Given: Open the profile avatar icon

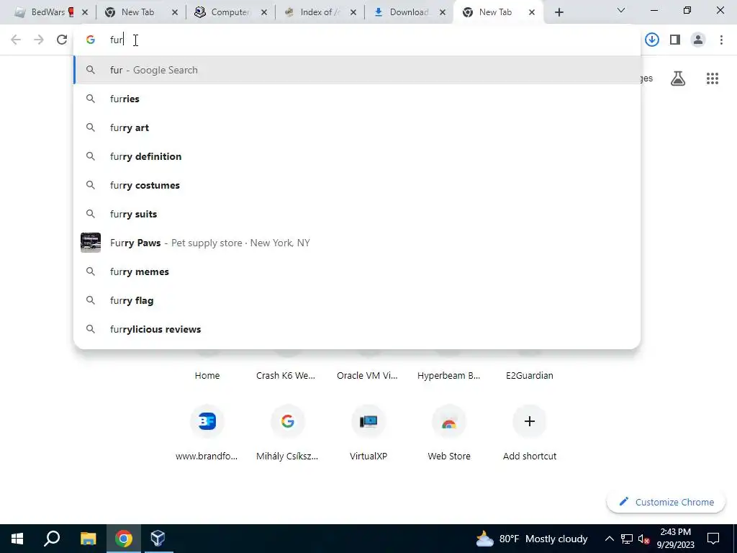Looking at the screenshot, I should (698, 40).
